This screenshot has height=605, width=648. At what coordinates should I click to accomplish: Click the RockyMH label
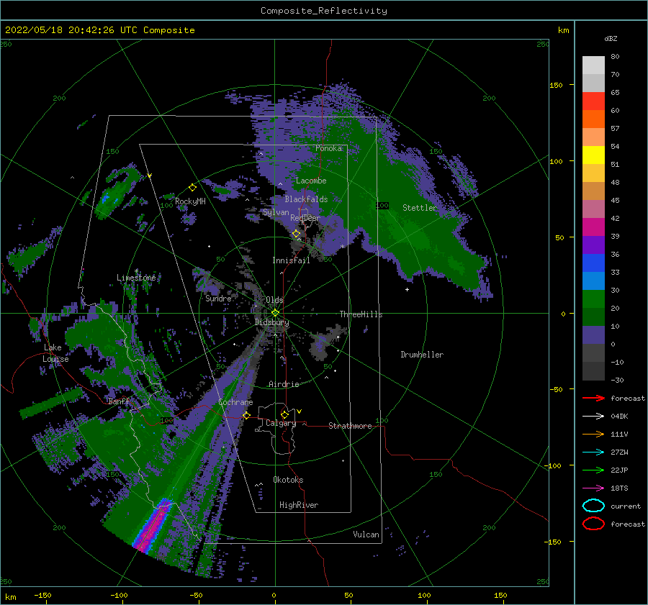[190, 201]
